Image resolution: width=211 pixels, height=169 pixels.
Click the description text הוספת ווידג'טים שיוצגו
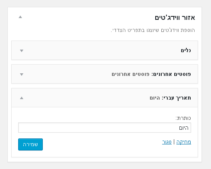(153, 30)
